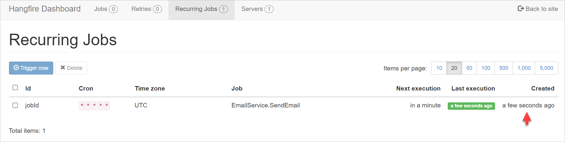Click the Trigger now button
Screen dimensions: 565x142
click(x=31, y=68)
